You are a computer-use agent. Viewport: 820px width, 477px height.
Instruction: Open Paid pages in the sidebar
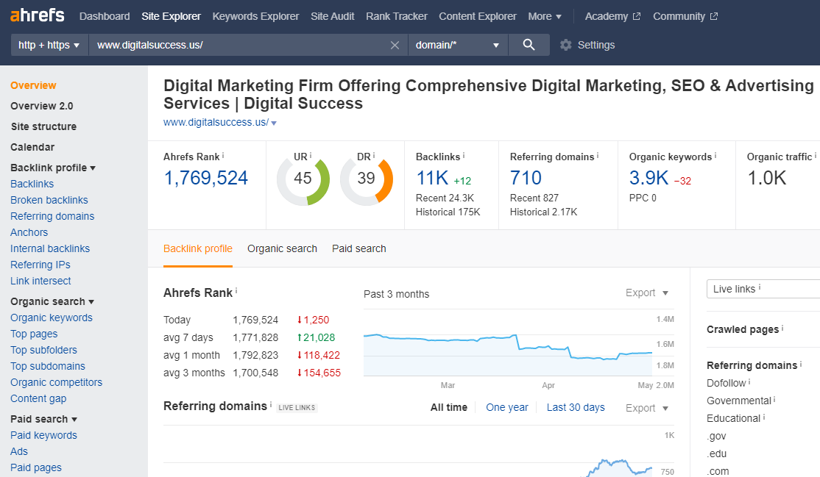coord(36,467)
